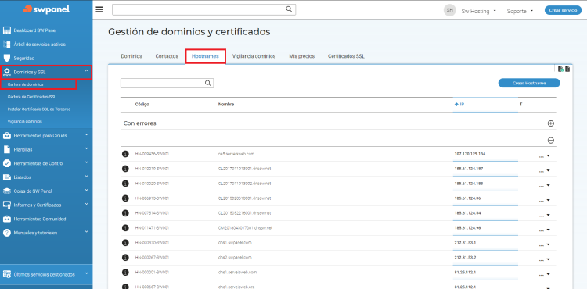
Task: Click Manuales y tutoriales question icon
Action: pyautogui.click(x=7, y=233)
